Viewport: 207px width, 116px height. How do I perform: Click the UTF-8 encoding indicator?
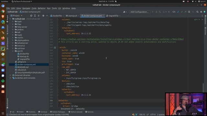click(153, 115)
